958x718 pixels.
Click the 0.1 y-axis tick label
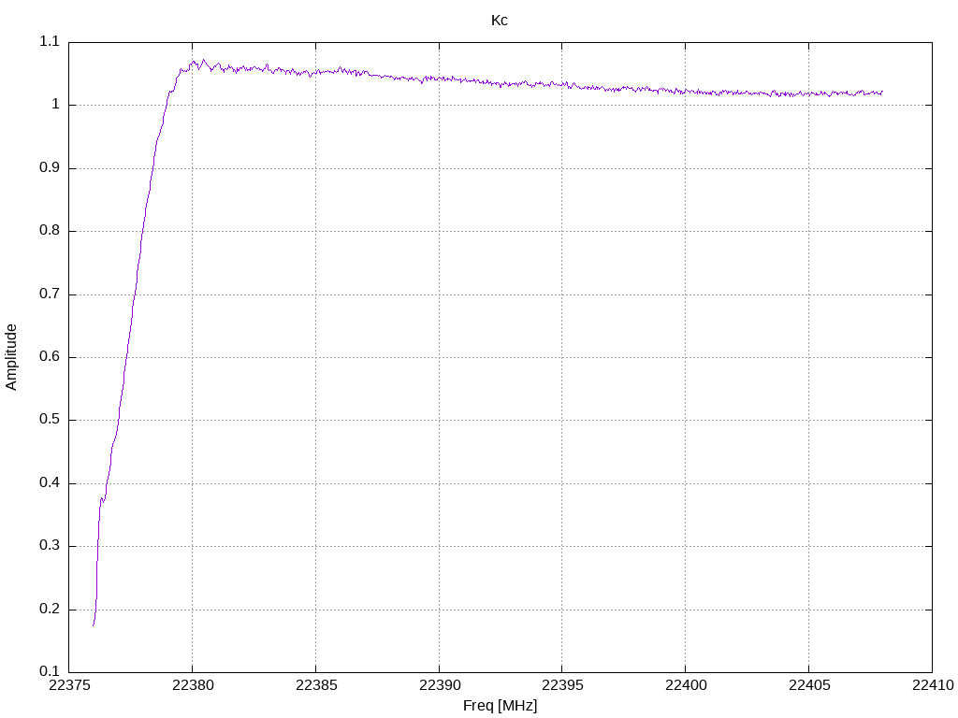(x=50, y=671)
